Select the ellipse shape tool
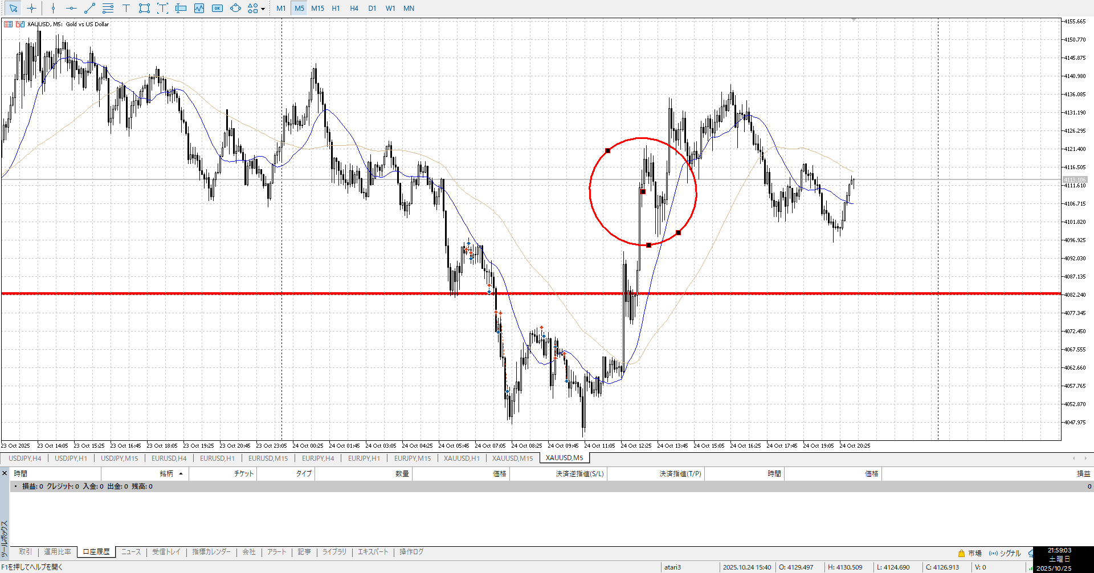The height and width of the screenshot is (573, 1094). point(235,8)
